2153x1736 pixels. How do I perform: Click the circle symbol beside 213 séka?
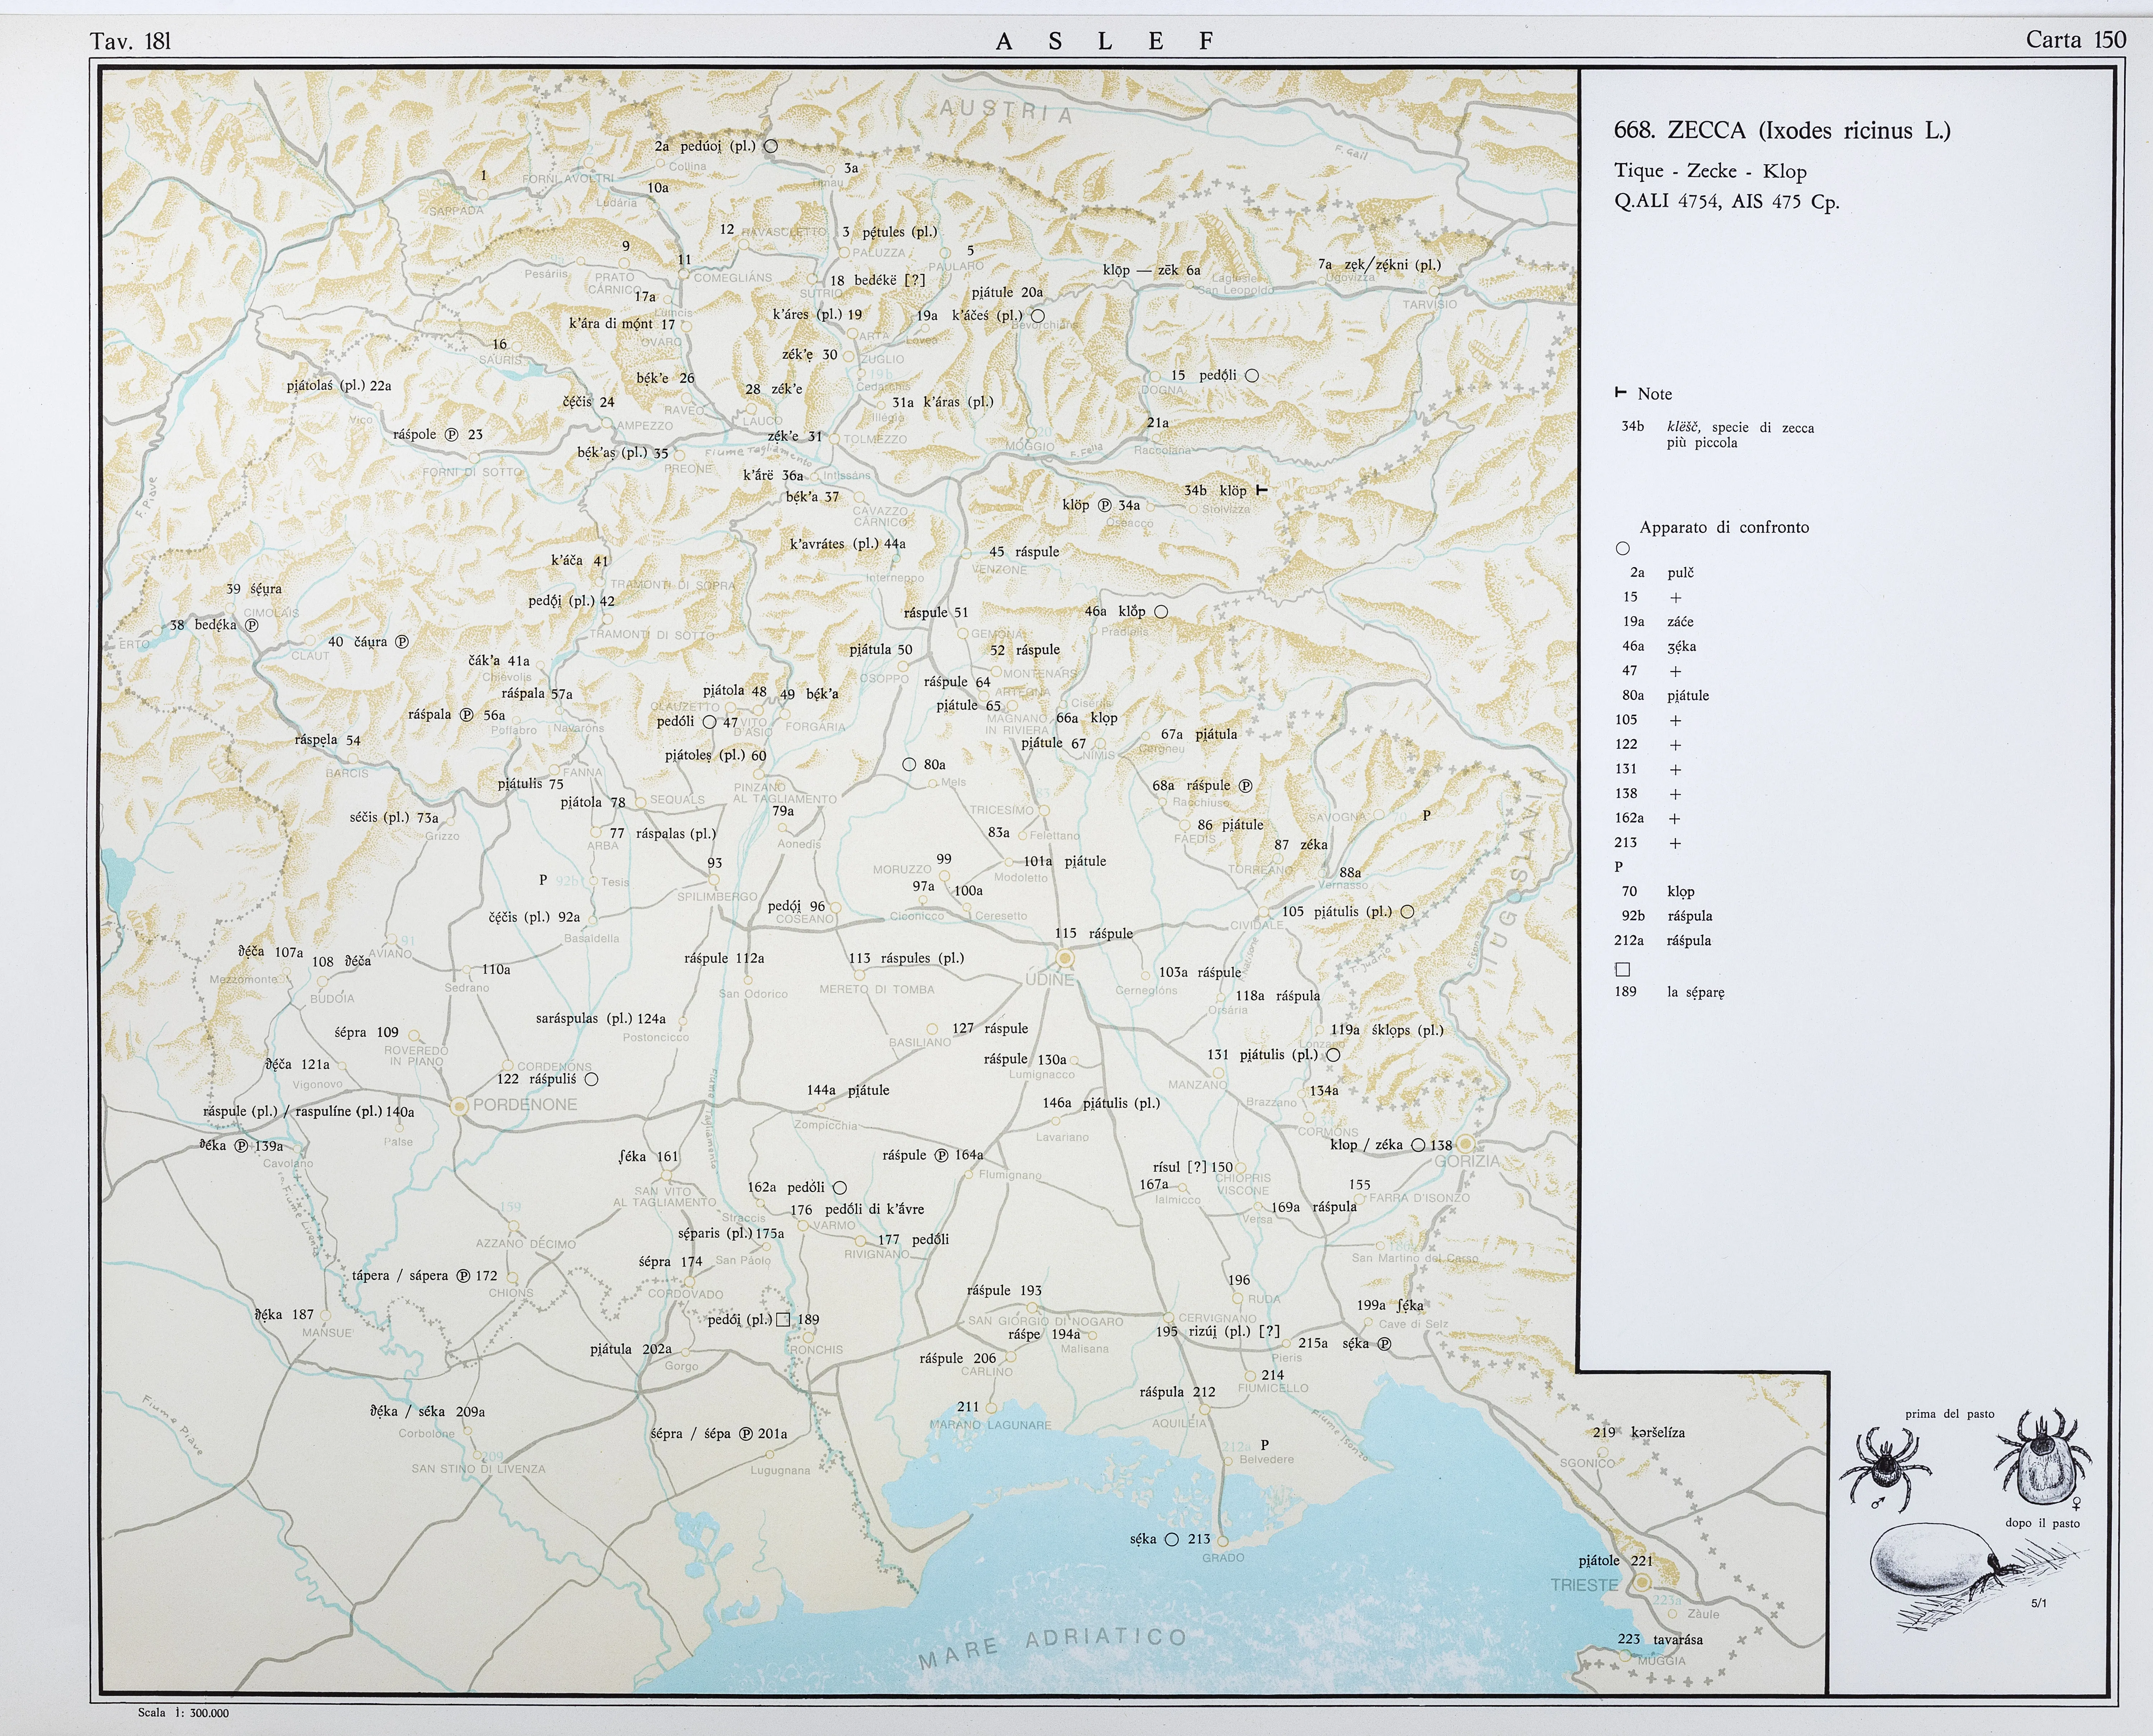tap(1172, 1539)
